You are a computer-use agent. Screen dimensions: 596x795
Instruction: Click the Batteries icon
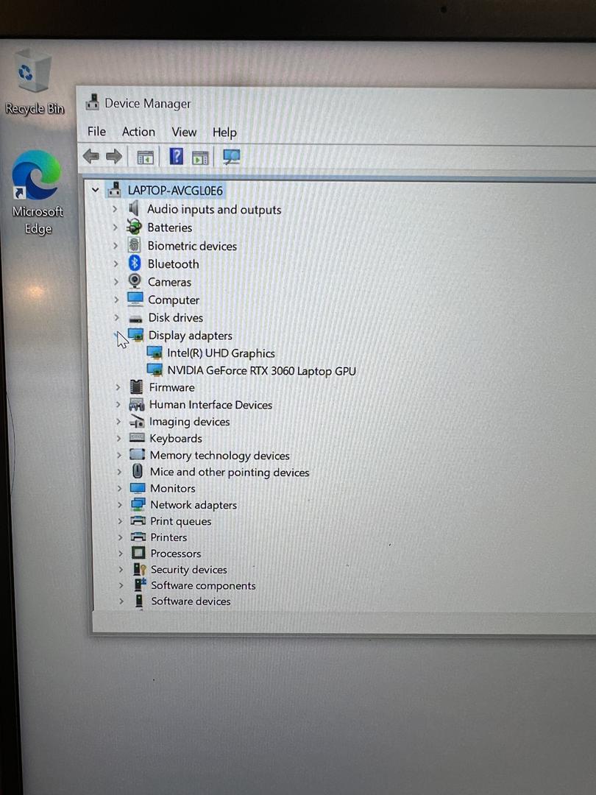coord(134,227)
